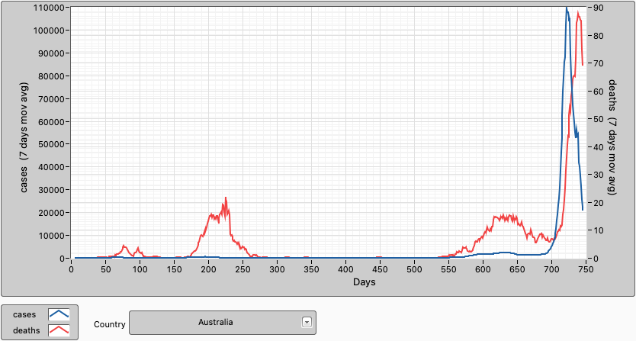Click the 600 tick on Days axis
Image resolution: width=636 pixels, height=341 pixels.
point(483,269)
